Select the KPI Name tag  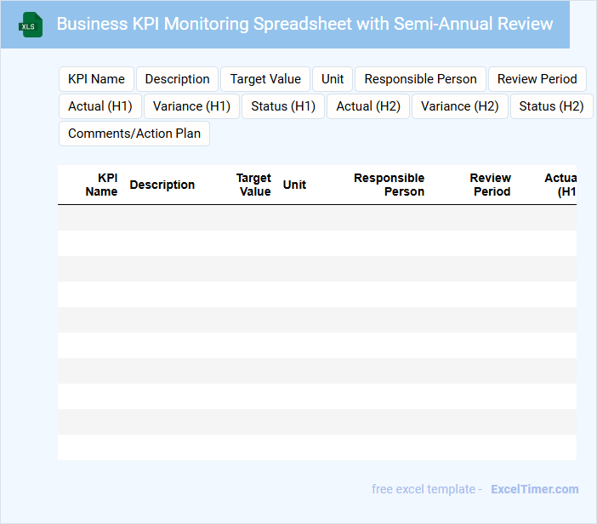coord(96,79)
